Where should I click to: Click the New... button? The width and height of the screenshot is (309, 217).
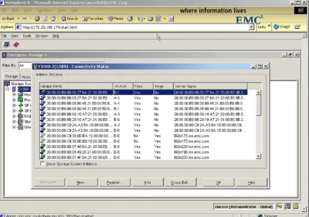pos(82,182)
